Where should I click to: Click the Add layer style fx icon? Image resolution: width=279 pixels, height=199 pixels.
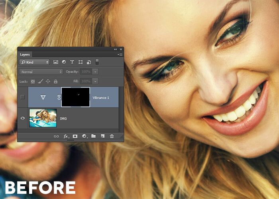tap(66, 136)
